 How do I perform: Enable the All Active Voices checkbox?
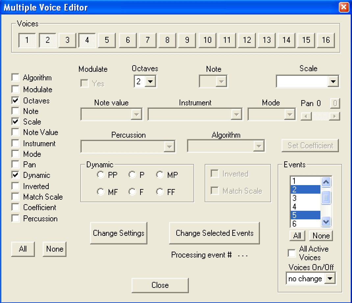click(x=291, y=253)
